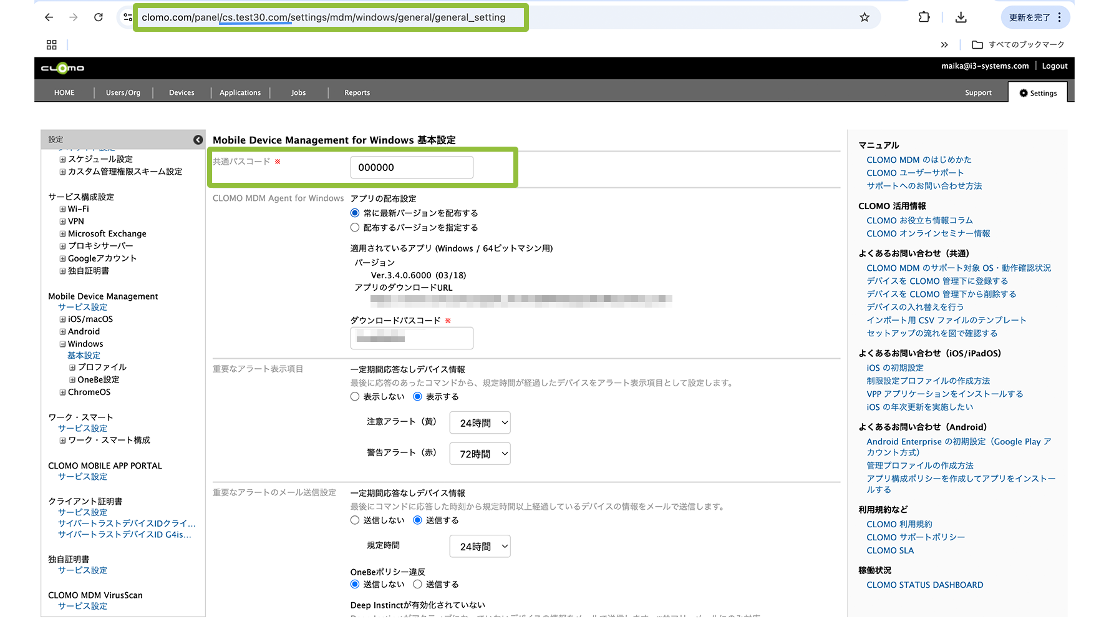Switch to the Devices tab
1109x624 pixels.
point(182,92)
